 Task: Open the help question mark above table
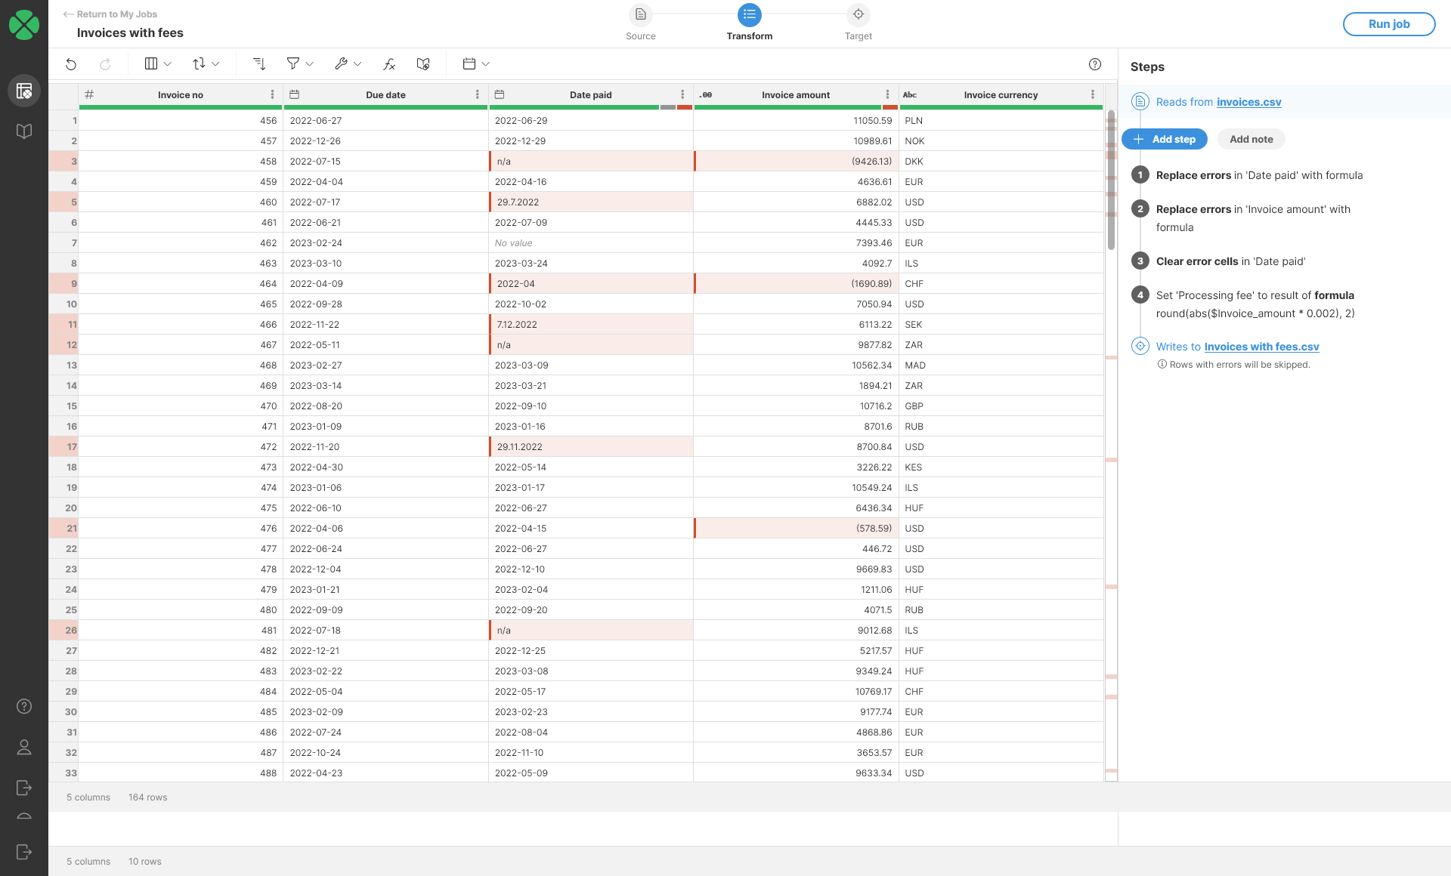[x=1094, y=64]
